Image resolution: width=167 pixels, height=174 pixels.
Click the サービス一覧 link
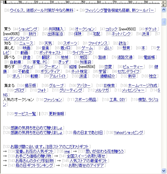tap(25, 114)
